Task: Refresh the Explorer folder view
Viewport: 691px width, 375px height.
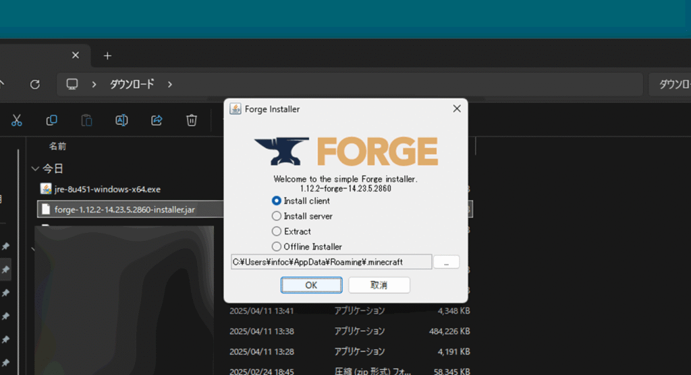Action: 35,84
